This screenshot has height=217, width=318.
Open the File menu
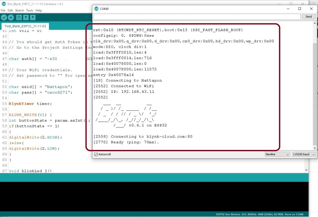(3, 10)
